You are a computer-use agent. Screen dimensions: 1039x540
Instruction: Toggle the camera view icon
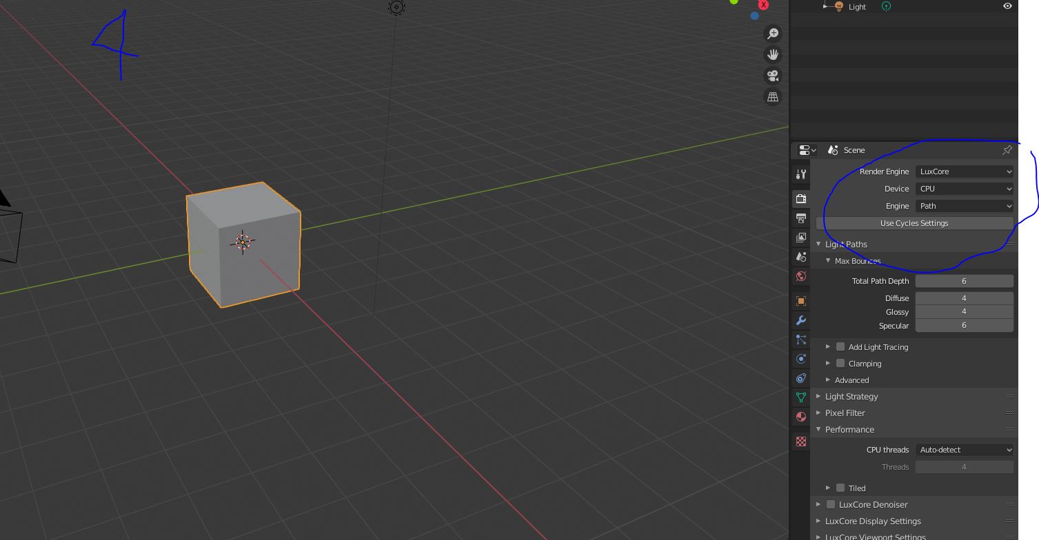(773, 76)
